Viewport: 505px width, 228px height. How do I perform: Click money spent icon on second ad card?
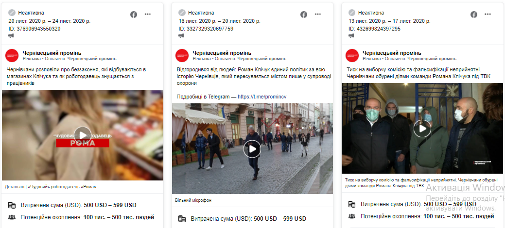182,219
